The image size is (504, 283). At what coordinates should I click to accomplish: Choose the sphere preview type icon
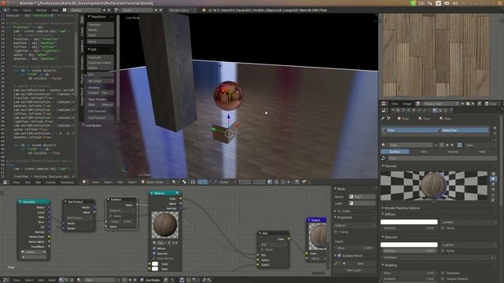point(494,179)
